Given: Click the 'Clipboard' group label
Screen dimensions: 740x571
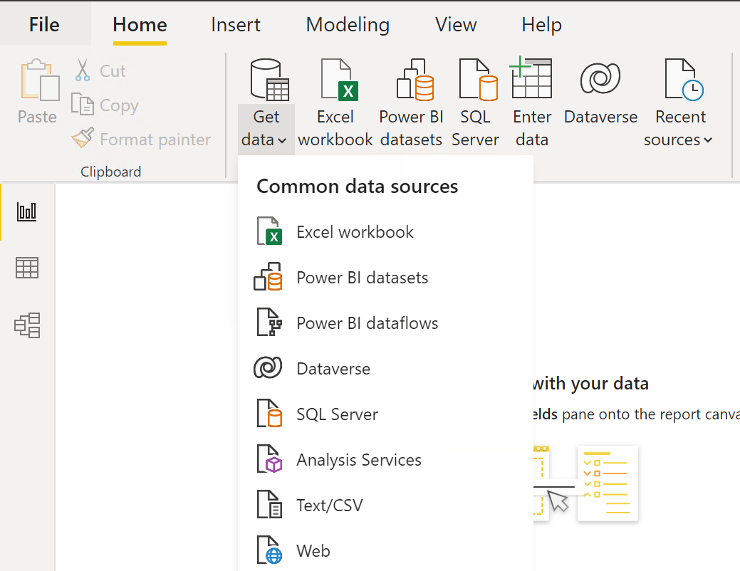Looking at the screenshot, I should pyautogui.click(x=111, y=172).
